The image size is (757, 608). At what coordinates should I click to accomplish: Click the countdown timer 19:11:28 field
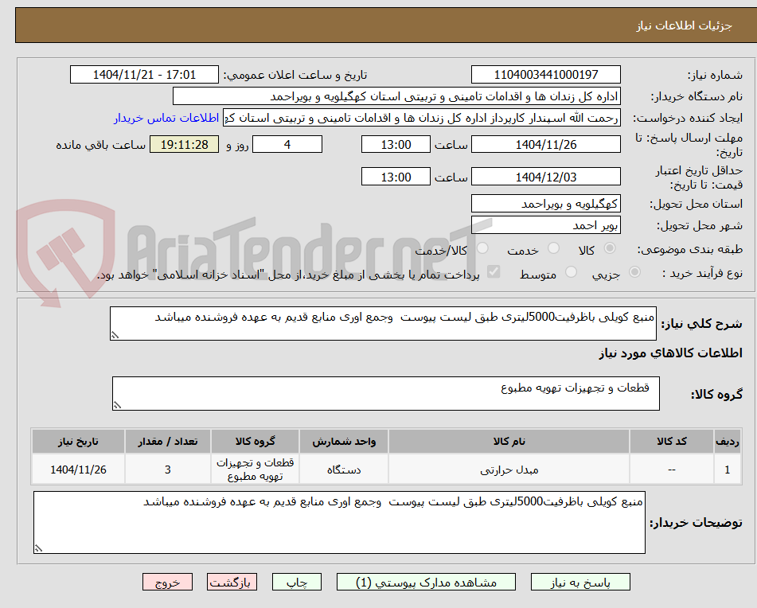coord(185,144)
